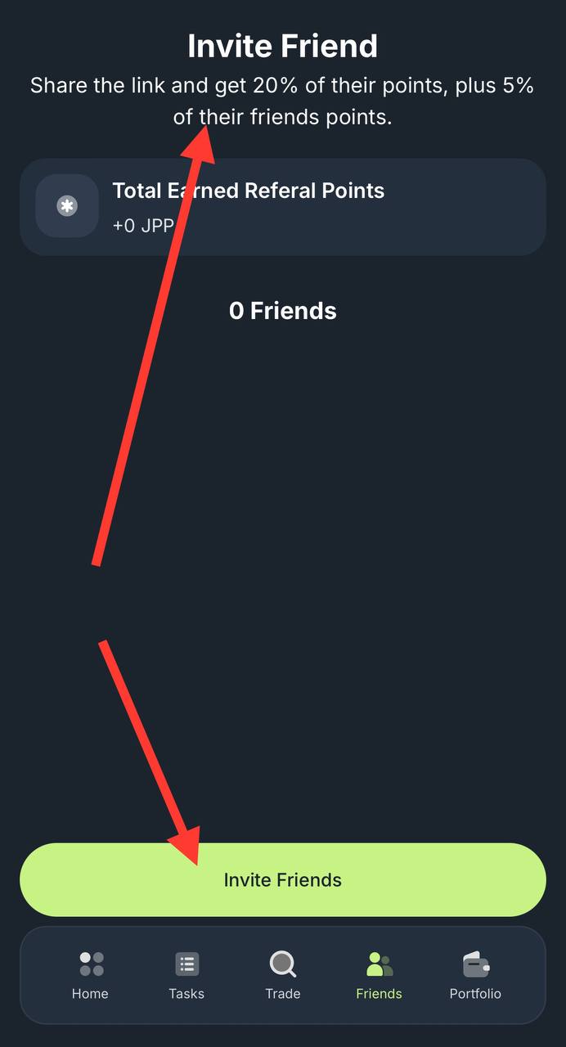Open the Portfolio tab label
Viewport: 566px width, 1047px height.
(x=475, y=994)
